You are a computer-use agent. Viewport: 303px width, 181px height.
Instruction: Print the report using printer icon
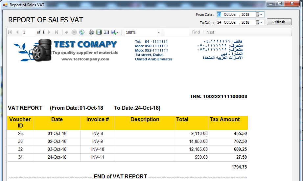point(91,32)
